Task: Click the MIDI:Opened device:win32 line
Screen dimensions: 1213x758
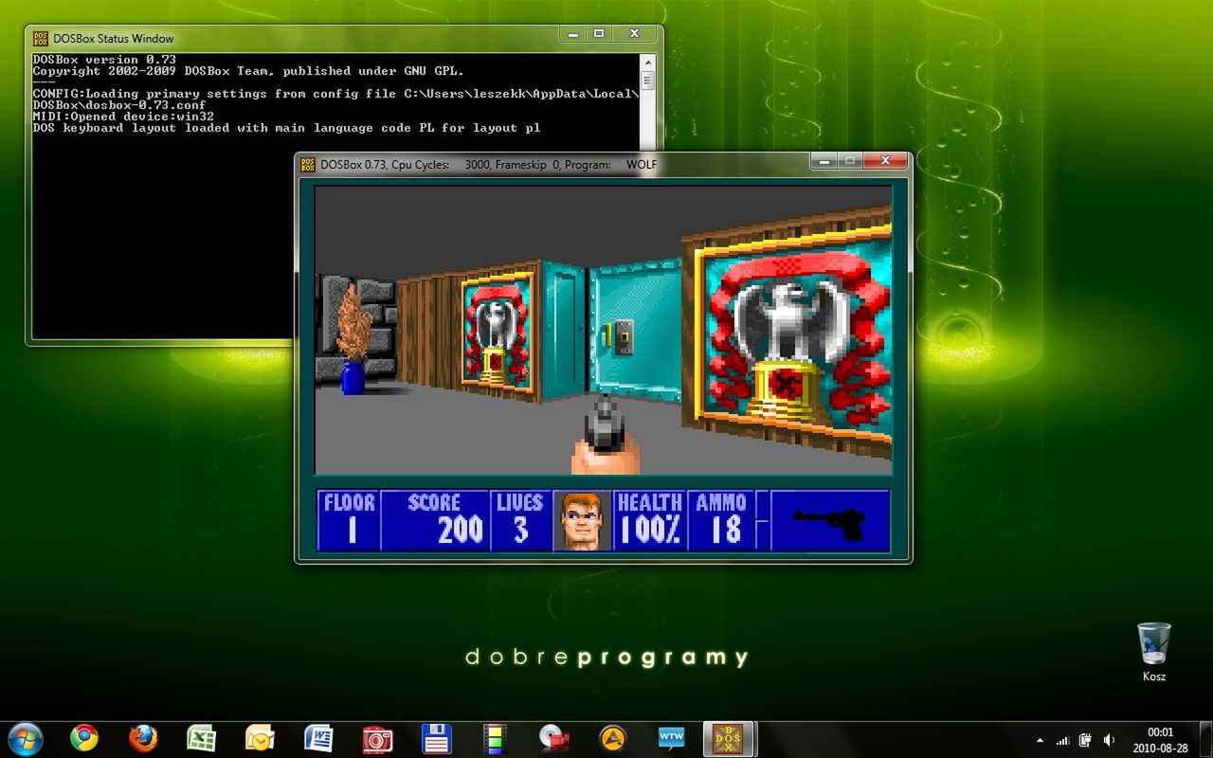Action: point(123,116)
